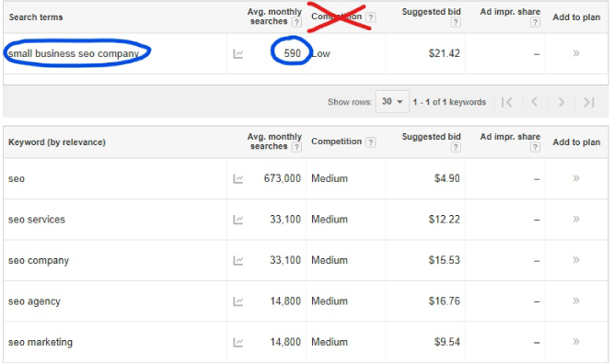Open help for Competition in Keyword table
The height and width of the screenshot is (363, 613).
pos(371,142)
